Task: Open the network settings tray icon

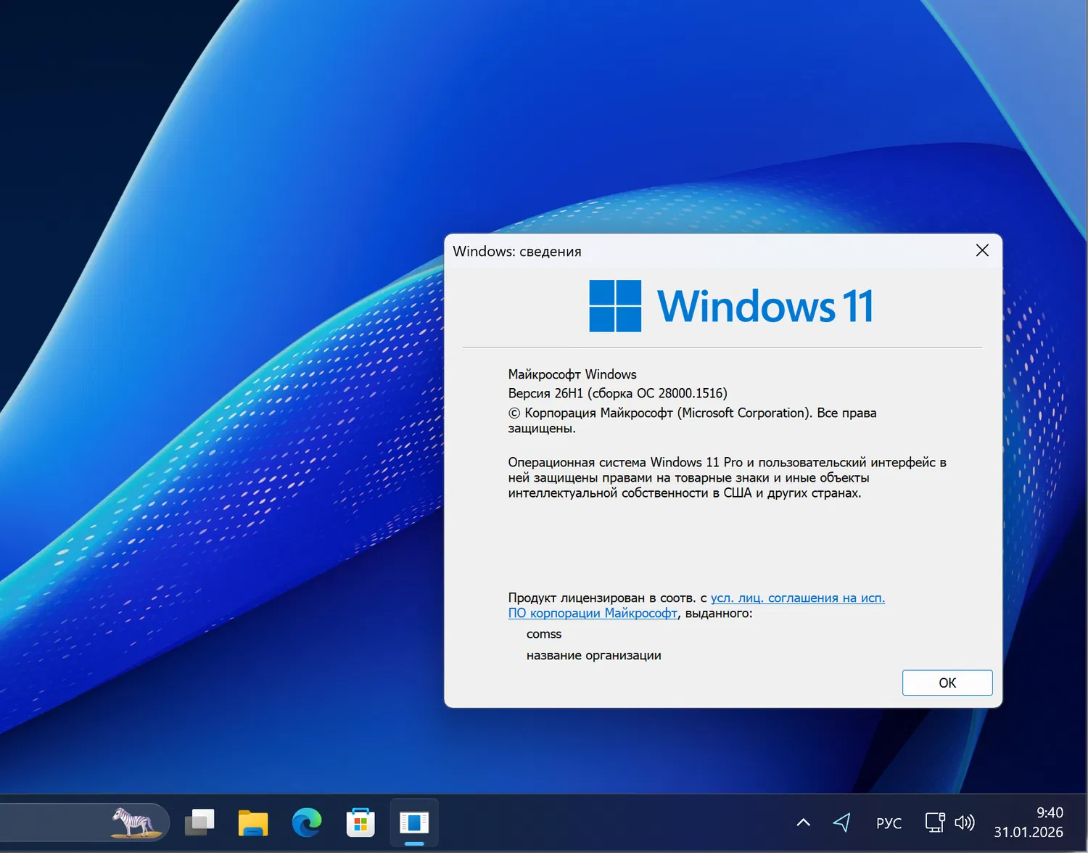Action: [x=934, y=822]
